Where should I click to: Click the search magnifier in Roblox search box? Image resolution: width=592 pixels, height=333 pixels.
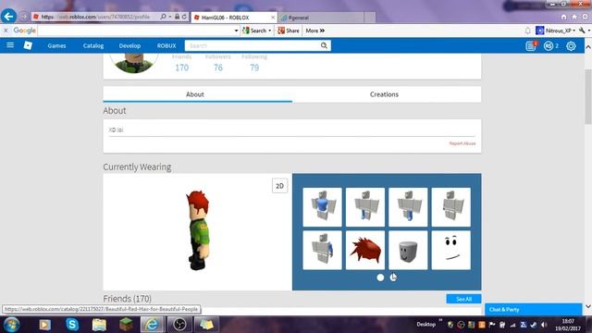pyautogui.click(x=324, y=45)
